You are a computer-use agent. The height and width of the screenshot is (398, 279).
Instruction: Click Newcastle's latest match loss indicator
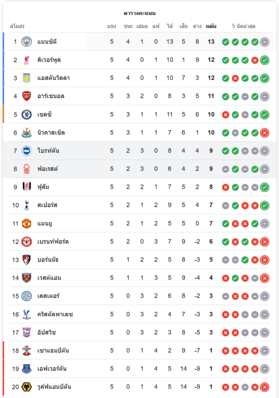pyautogui.click(x=265, y=133)
